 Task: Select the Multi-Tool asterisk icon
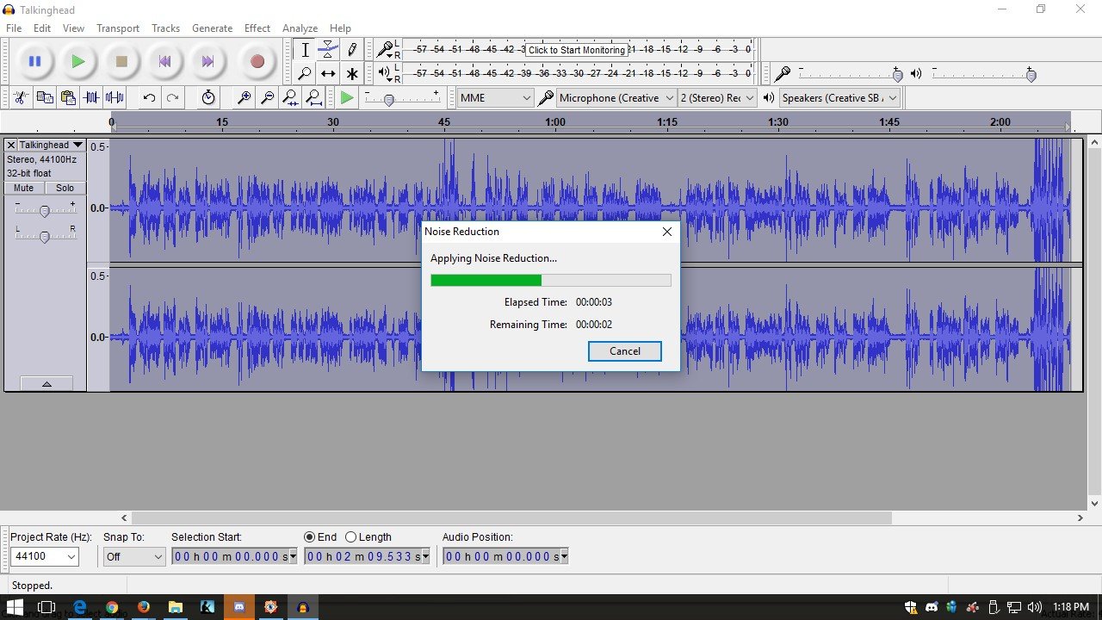tap(351, 73)
